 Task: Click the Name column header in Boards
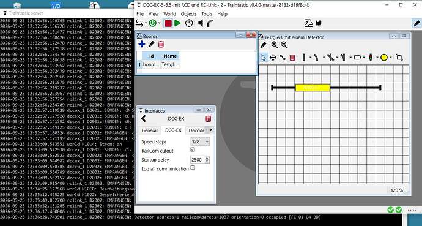[x=170, y=56]
